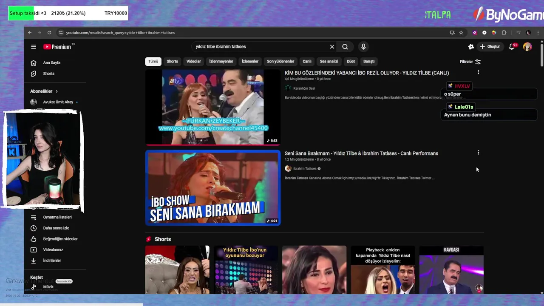Click the Setup taksidi donation goal bar

tap(68, 13)
